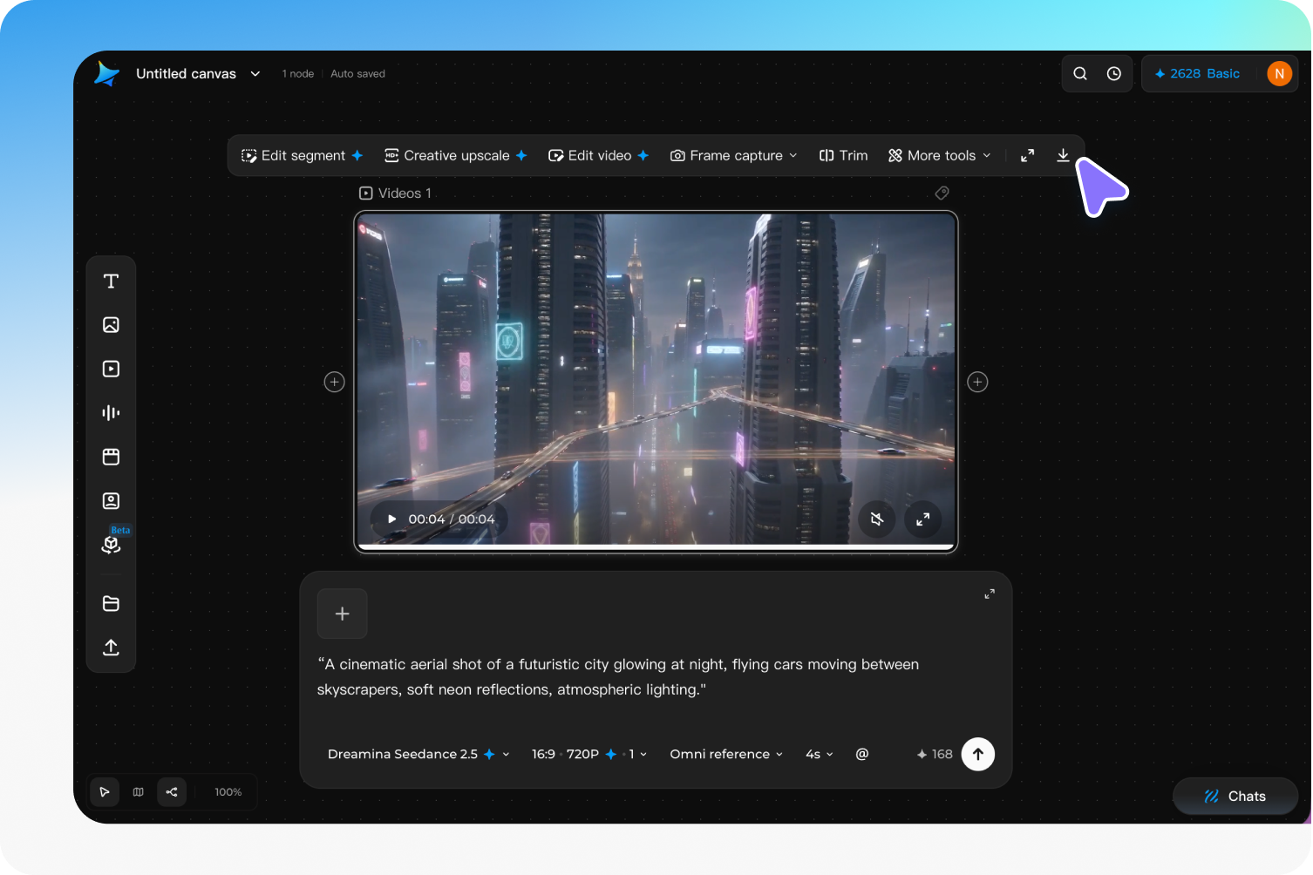Open the Beta 3D cube tool
1313x875 pixels.
pyautogui.click(x=111, y=545)
